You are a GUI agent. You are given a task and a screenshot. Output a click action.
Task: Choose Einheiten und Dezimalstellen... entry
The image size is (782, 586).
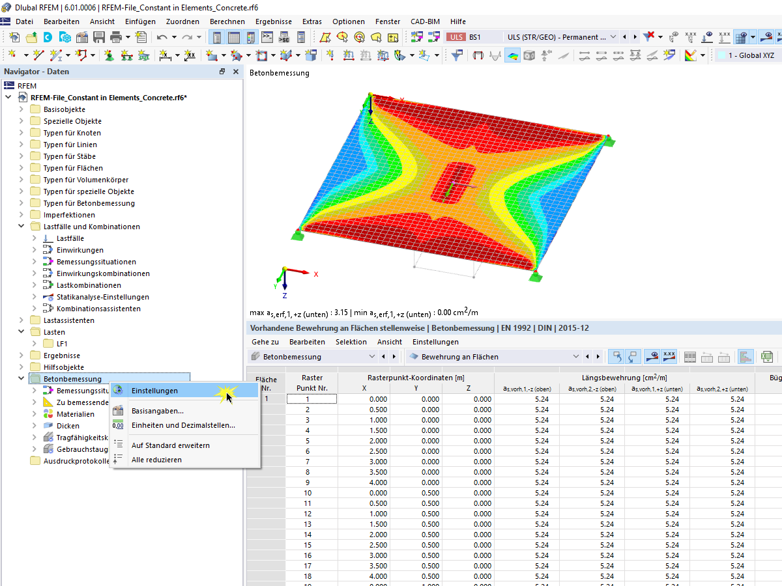coord(184,425)
